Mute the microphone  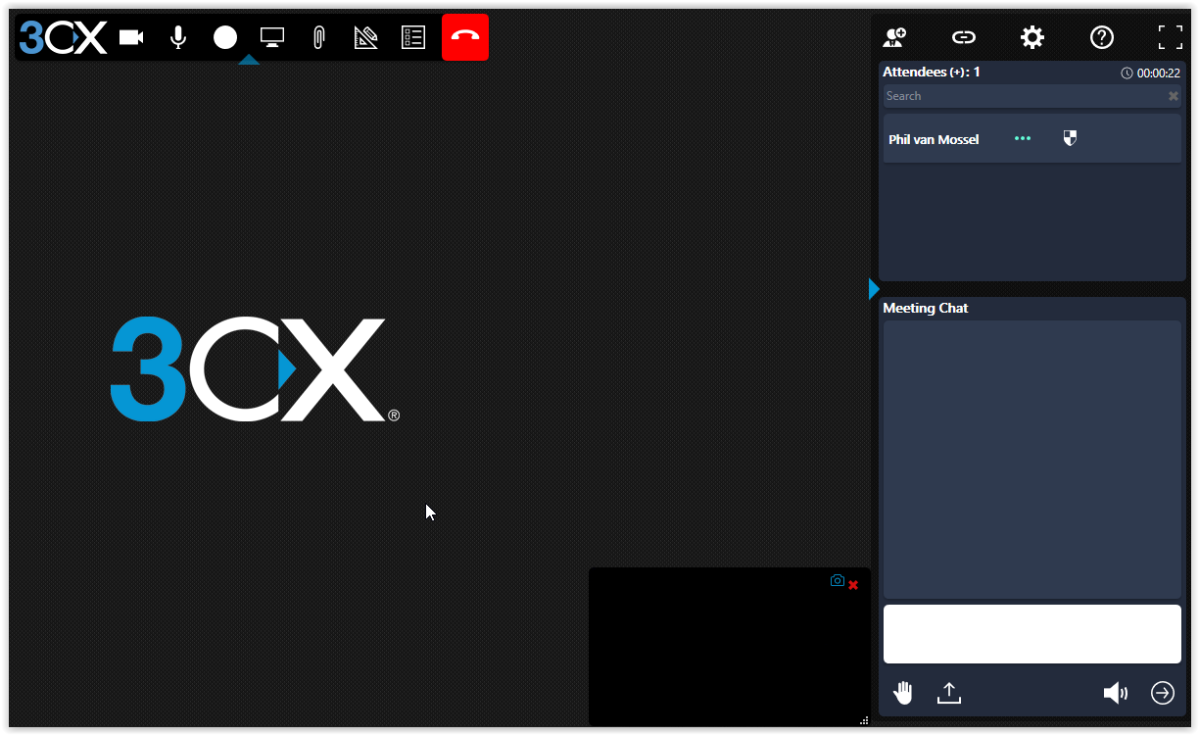[178, 37]
